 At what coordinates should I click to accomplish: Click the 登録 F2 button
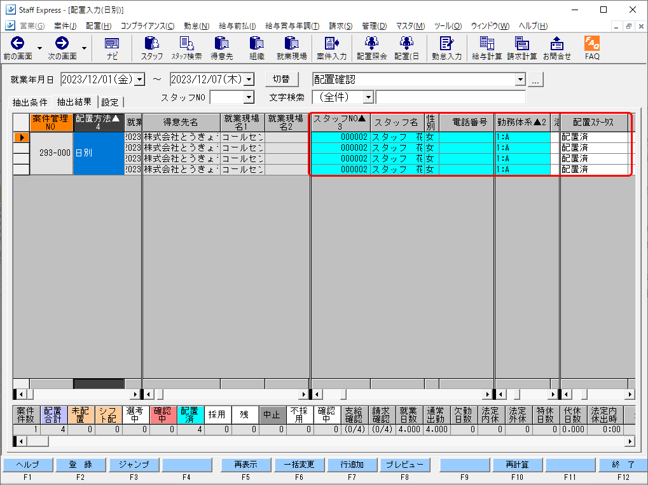click(x=81, y=465)
